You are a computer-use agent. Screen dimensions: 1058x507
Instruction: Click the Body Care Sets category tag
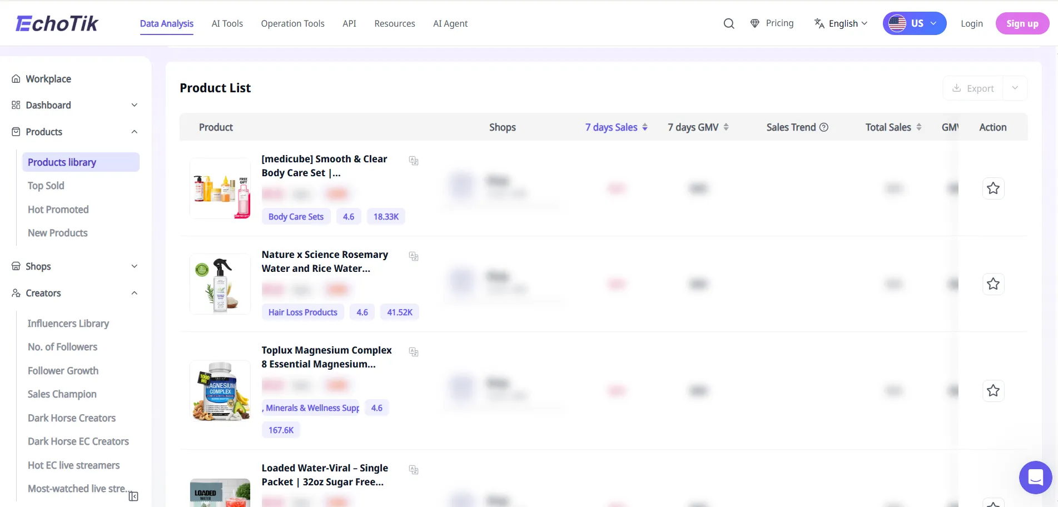(x=296, y=217)
